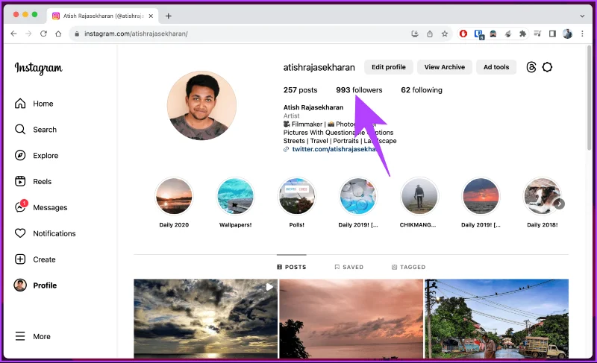
Task: Click the page vertical scrollbar
Action: tap(590, 98)
